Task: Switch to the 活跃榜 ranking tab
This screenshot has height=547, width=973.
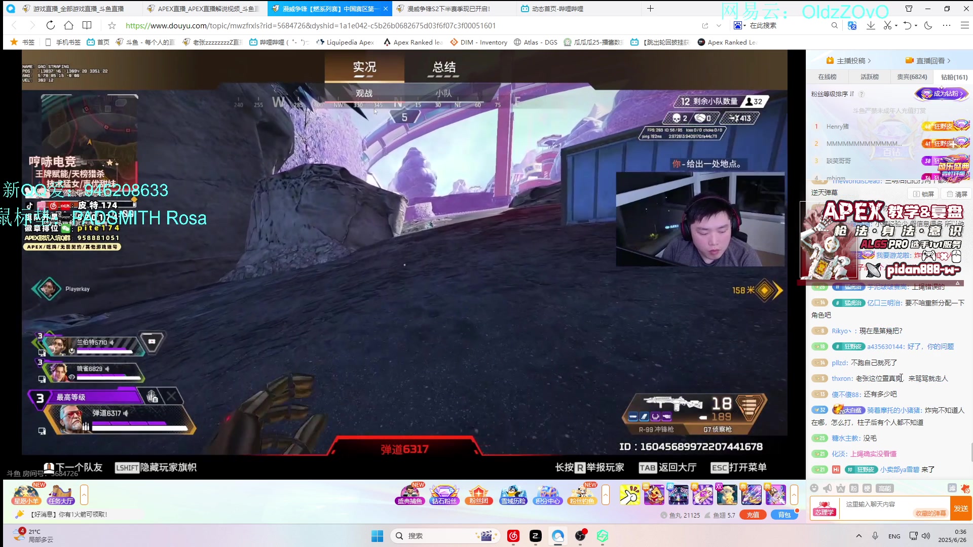Action: click(870, 77)
